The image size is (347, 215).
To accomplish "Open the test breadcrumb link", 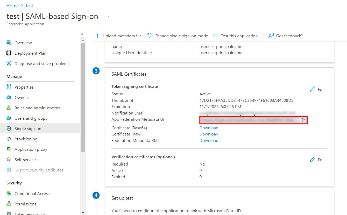I will [30, 6].
